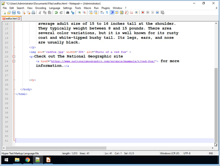Screen dimensions: 220x166
Task: Undo the last edit with the Undo arrow
Action: (56, 12)
